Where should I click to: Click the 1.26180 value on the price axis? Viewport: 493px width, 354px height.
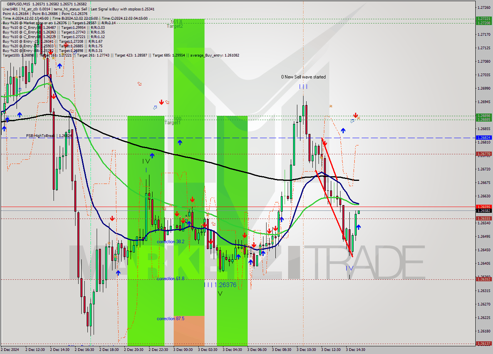(x=484, y=331)
